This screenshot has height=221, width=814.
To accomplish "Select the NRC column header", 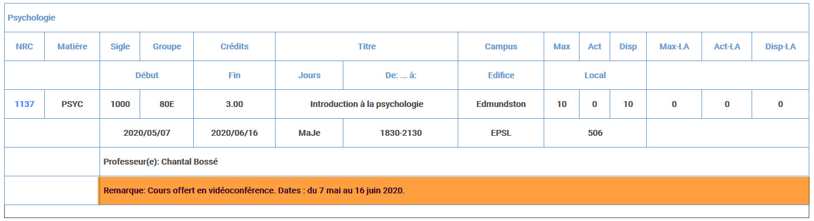I will click(x=24, y=46).
